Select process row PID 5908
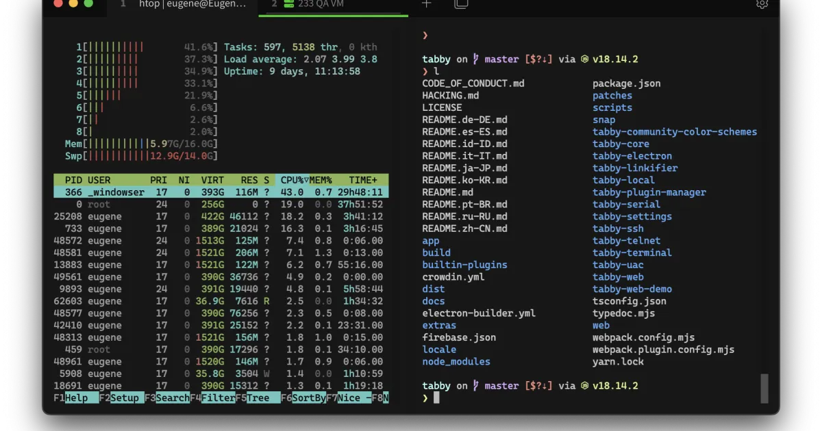The width and height of the screenshot is (822, 431). (221, 374)
